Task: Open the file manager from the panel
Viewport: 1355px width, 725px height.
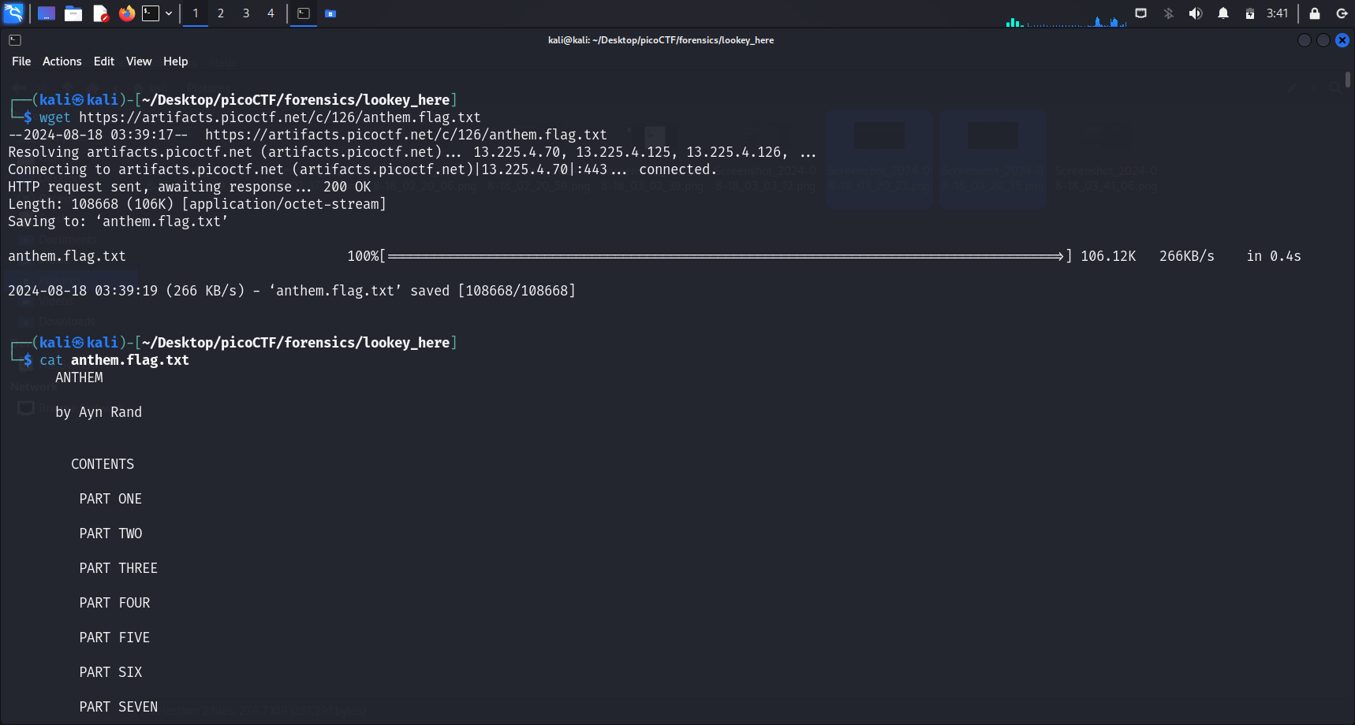Action: (73, 13)
